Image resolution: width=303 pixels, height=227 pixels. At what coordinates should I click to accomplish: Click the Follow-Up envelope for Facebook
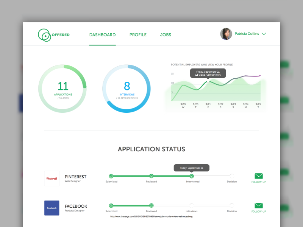pos(258,206)
